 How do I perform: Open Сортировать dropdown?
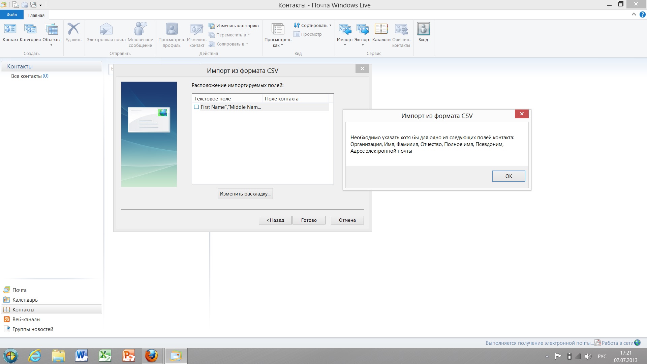tap(313, 25)
